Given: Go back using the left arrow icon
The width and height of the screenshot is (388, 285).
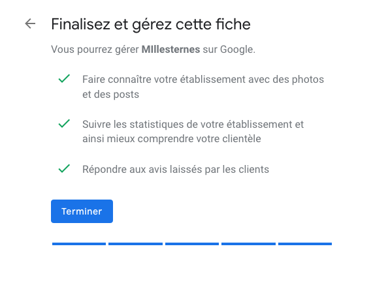Looking at the screenshot, I should point(30,23).
